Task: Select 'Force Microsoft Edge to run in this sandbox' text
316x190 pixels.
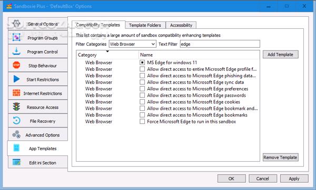Action: pos(192,122)
